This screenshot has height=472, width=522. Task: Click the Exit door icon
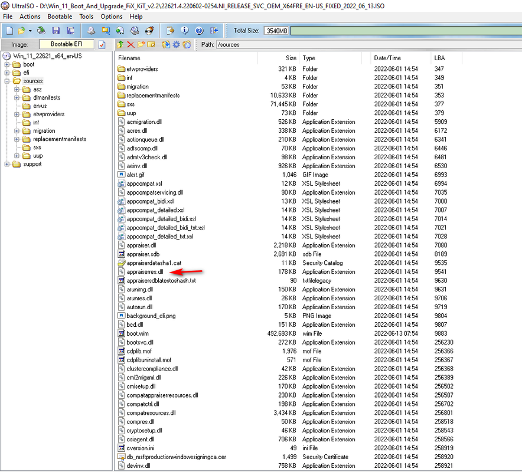pos(214,31)
